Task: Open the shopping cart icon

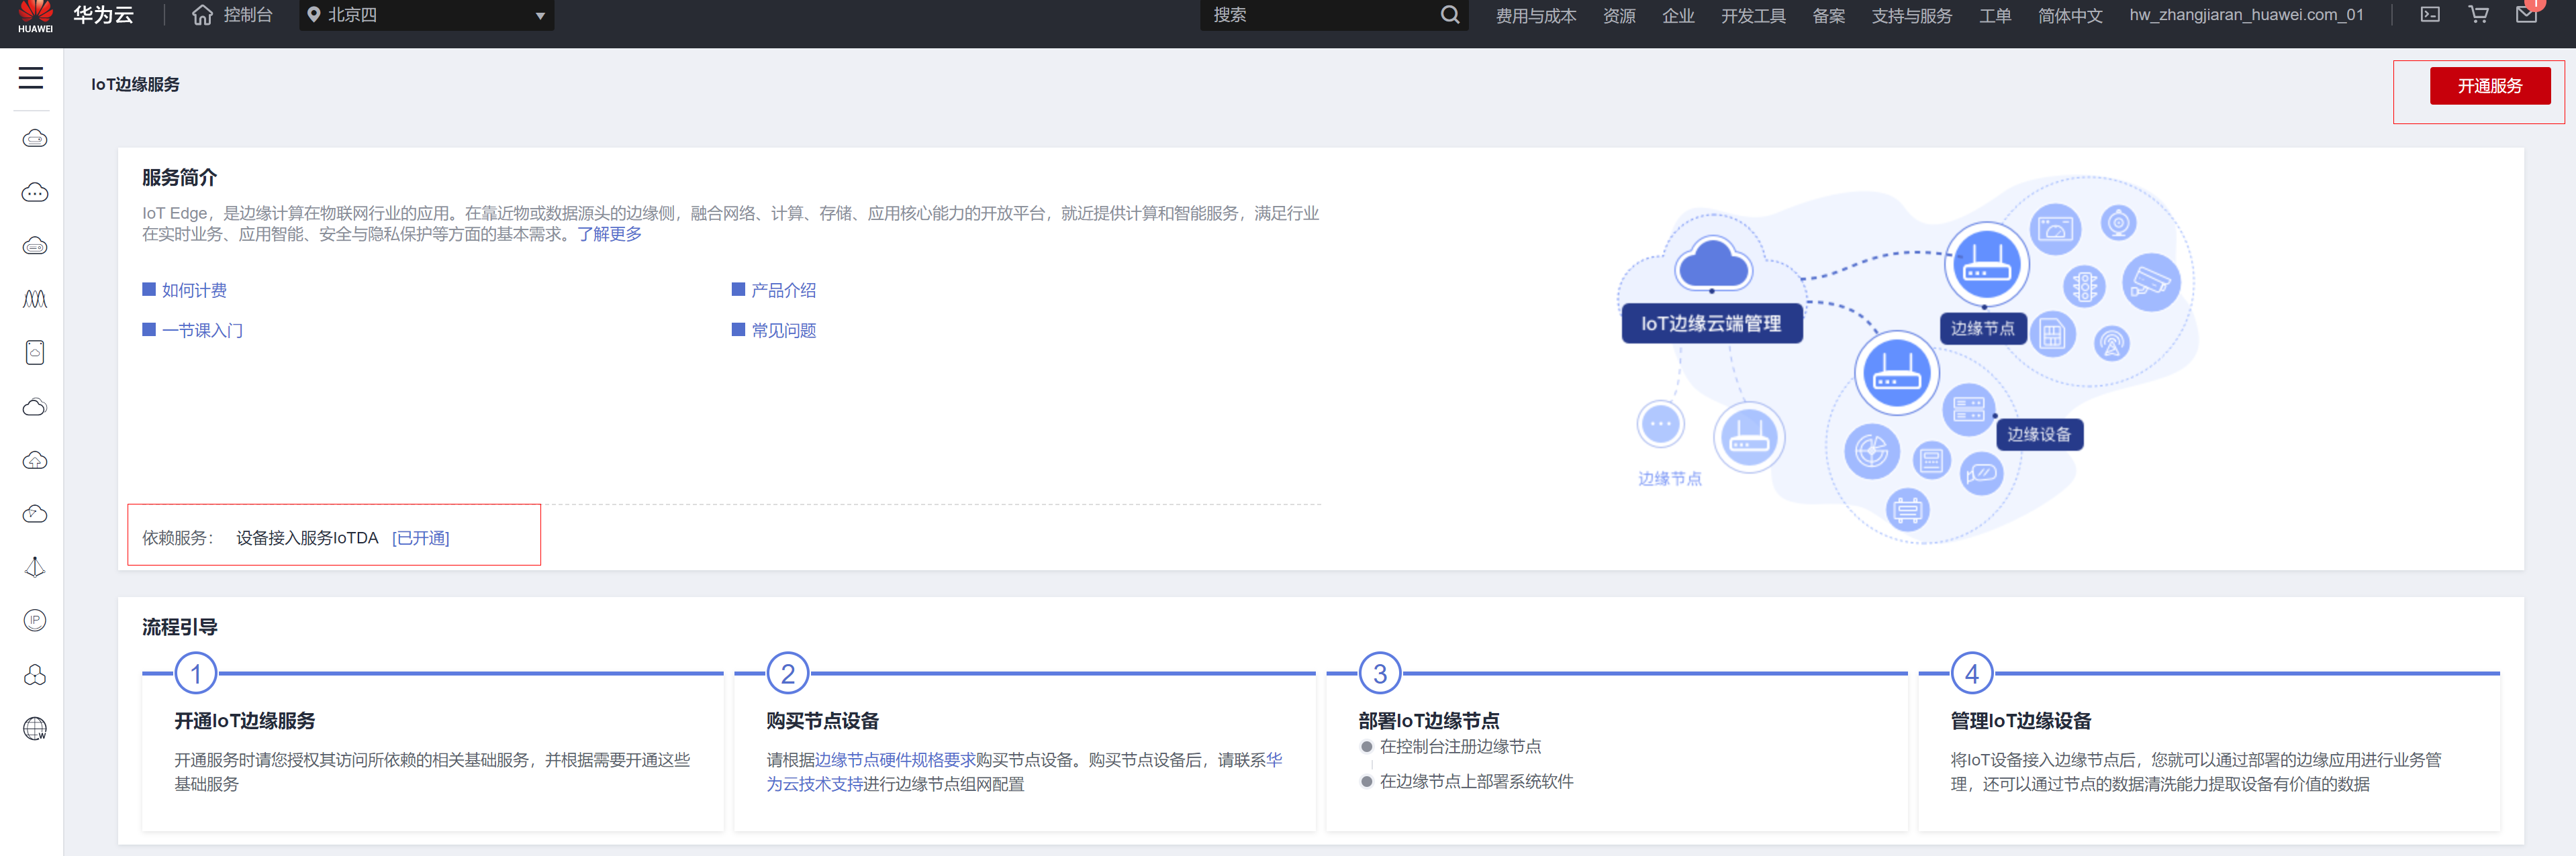Action: click(x=2478, y=14)
